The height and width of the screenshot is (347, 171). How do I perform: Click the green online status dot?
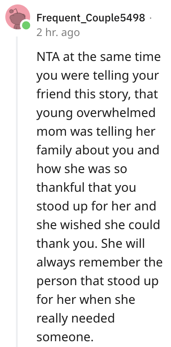pos(26,25)
